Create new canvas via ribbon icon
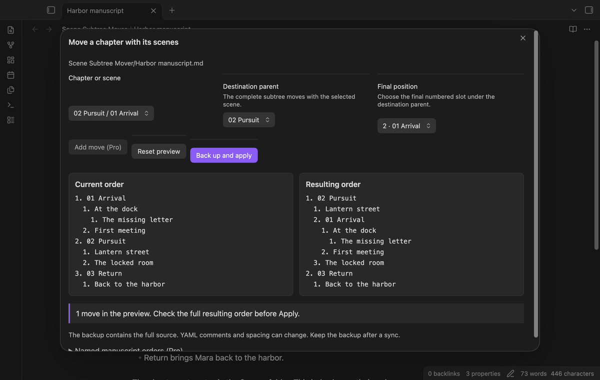600x380 pixels. point(10,60)
